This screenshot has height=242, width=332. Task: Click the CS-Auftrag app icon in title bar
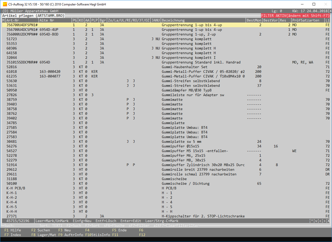point(4,4)
